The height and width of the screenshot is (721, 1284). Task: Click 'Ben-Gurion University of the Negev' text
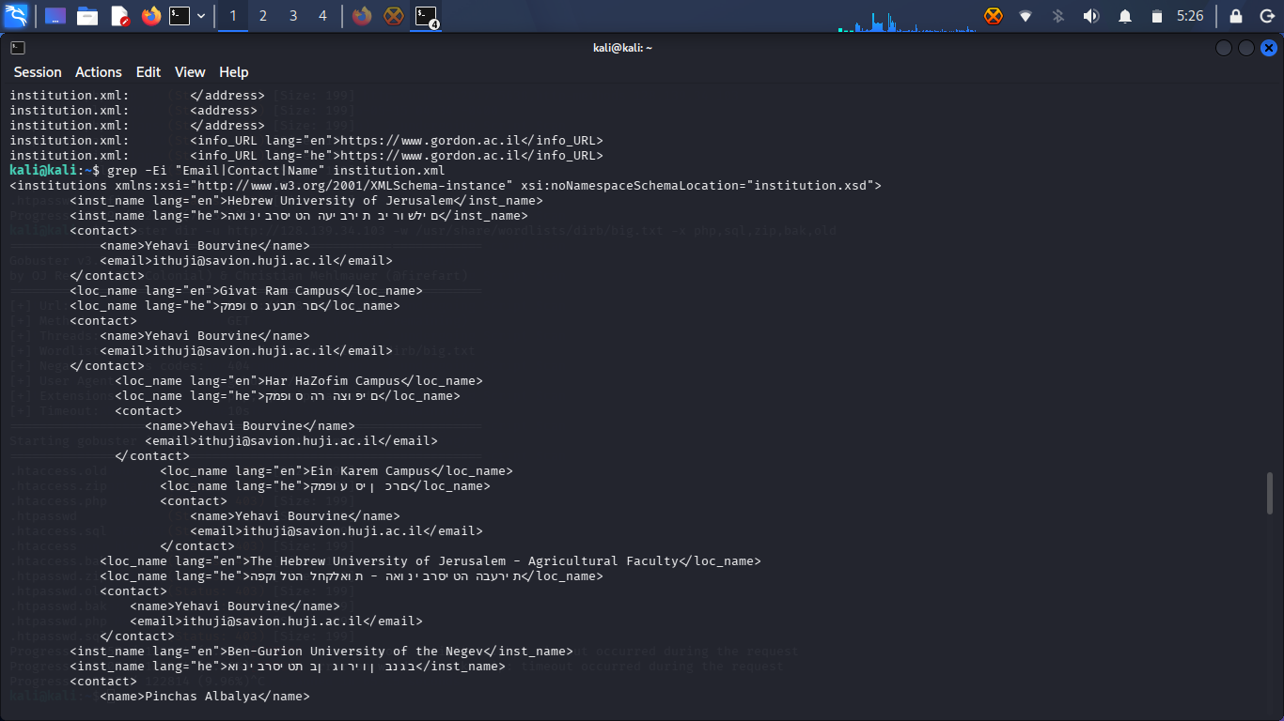pyautogui.click(x=355, y=652)
